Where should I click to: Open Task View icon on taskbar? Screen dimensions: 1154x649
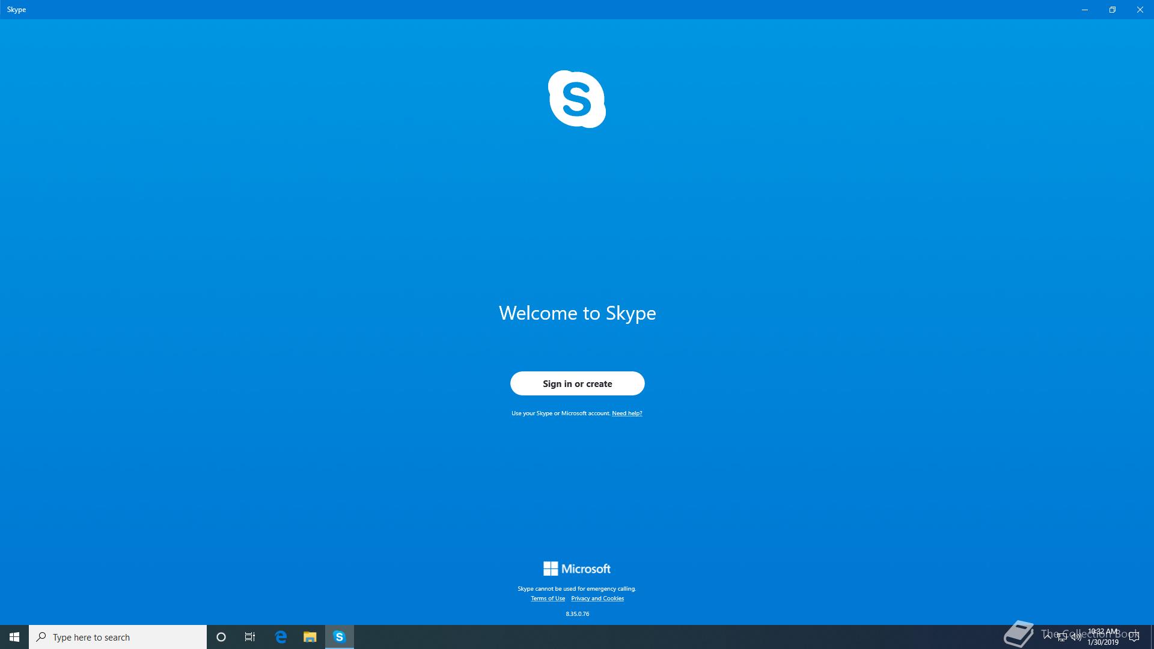coord(250,637)
